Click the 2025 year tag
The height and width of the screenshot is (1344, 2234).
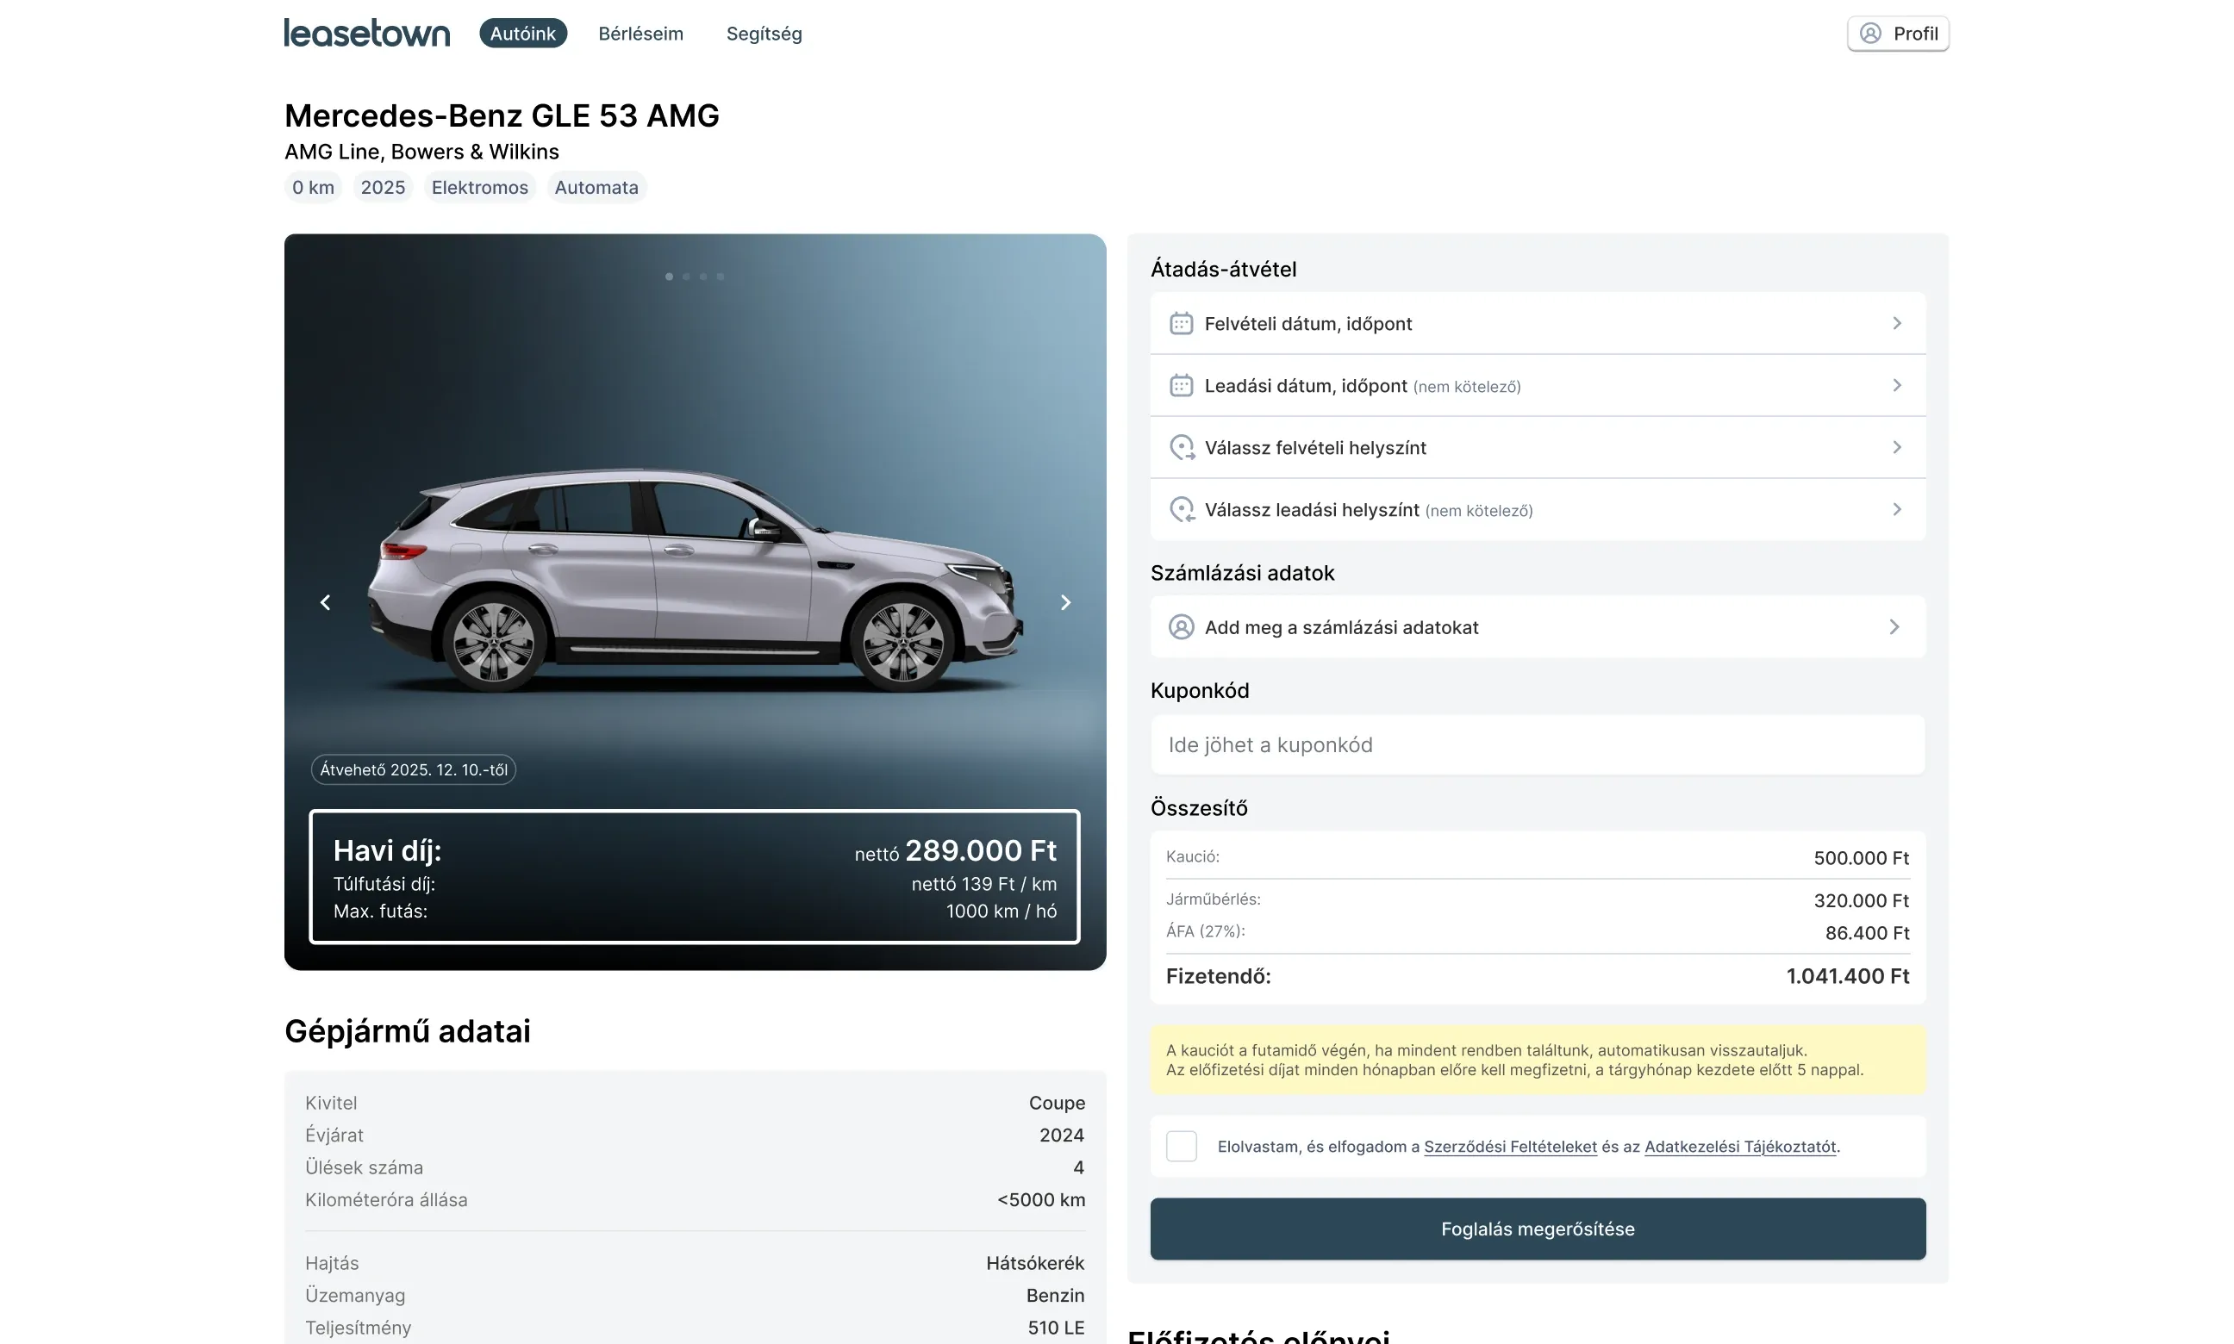click(x=383, y=188)
